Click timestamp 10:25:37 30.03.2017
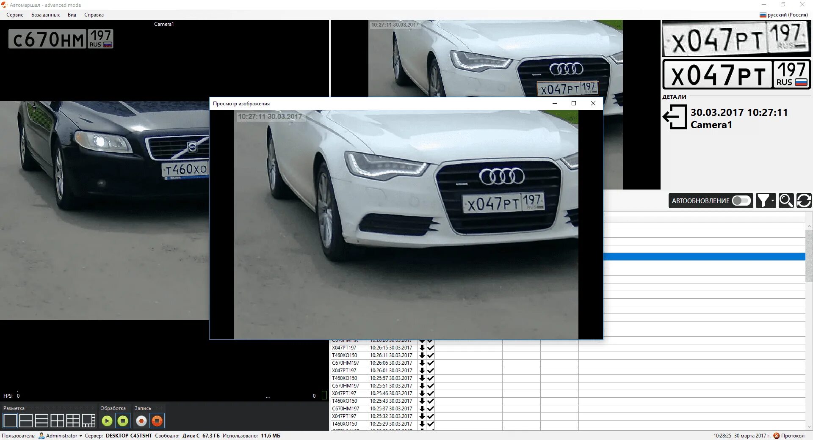The image size is (813, 440). pos(391,409)
